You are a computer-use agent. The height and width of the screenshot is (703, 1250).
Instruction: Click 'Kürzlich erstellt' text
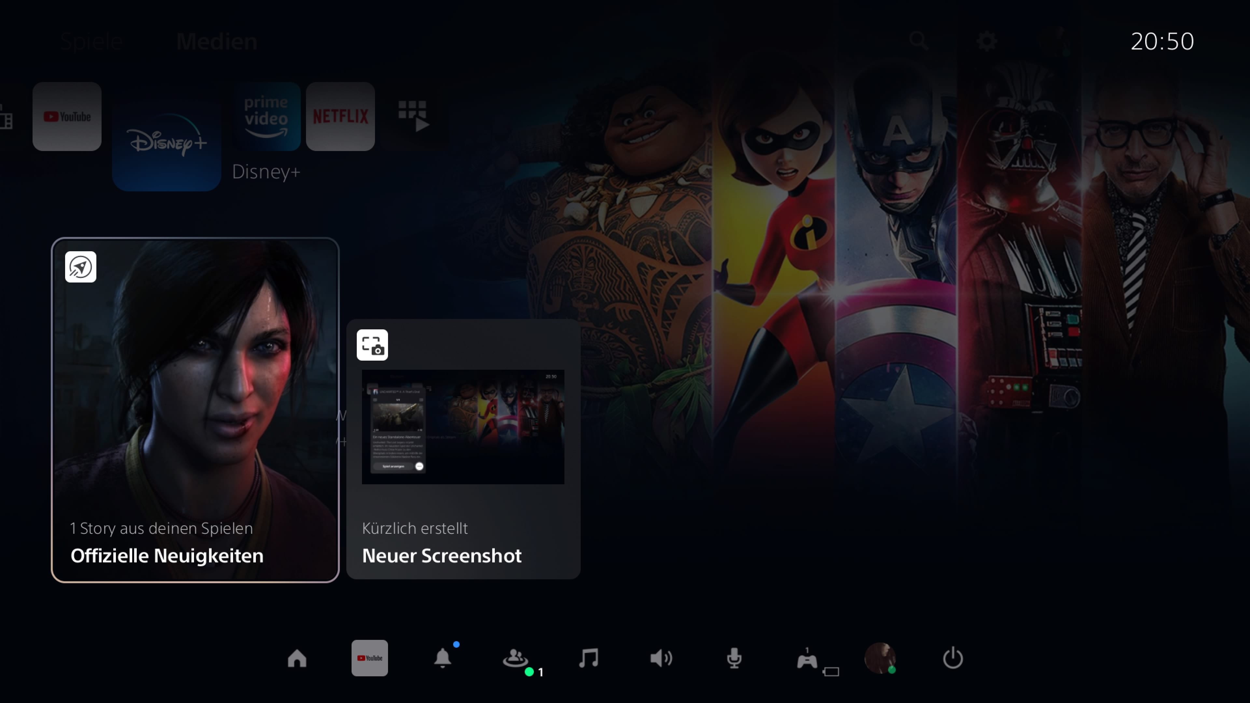coord(415,528)
